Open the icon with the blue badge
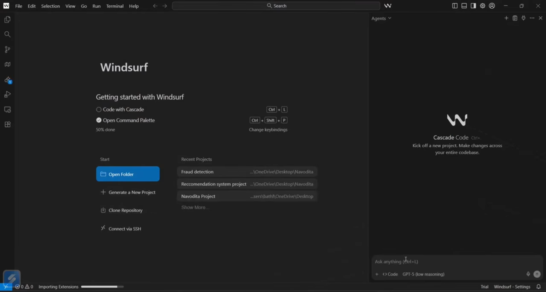This screenshot has width=546, height=292. [x=7, y=80]
